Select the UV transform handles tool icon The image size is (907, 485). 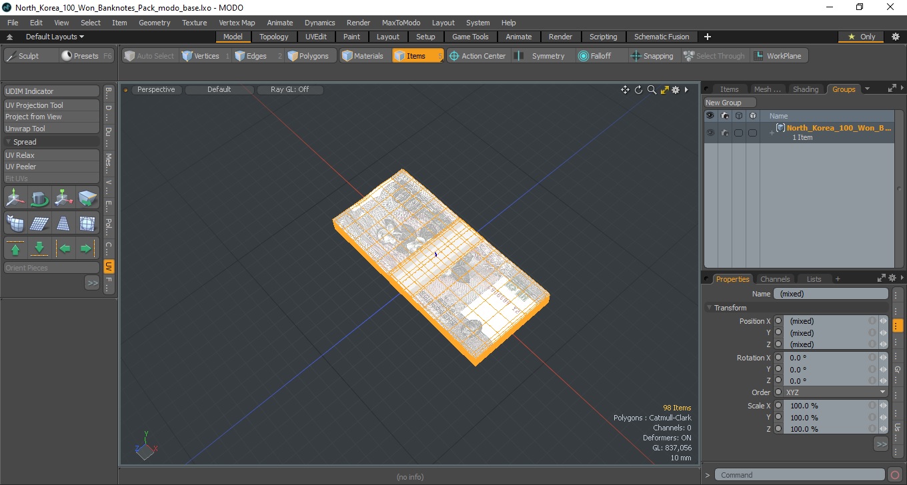64,198
